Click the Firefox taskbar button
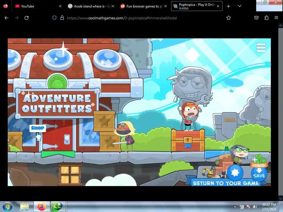Screen dimensions: 283x212 [x=41, y=207]
